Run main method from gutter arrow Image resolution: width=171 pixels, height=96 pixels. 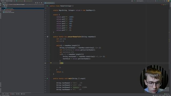pos(47,78)
